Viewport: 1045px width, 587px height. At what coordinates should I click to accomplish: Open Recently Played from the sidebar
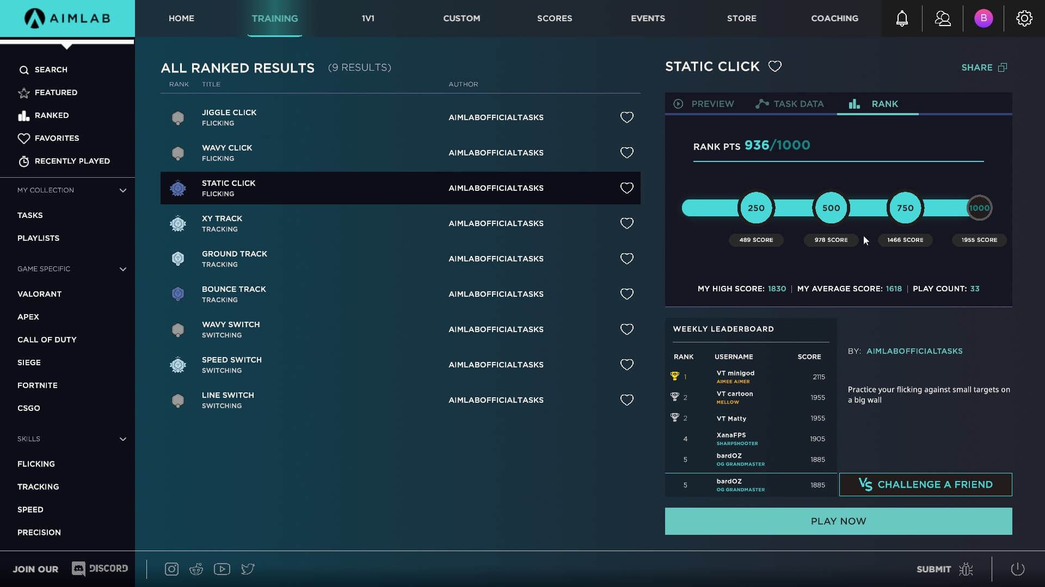pos(24,161)
